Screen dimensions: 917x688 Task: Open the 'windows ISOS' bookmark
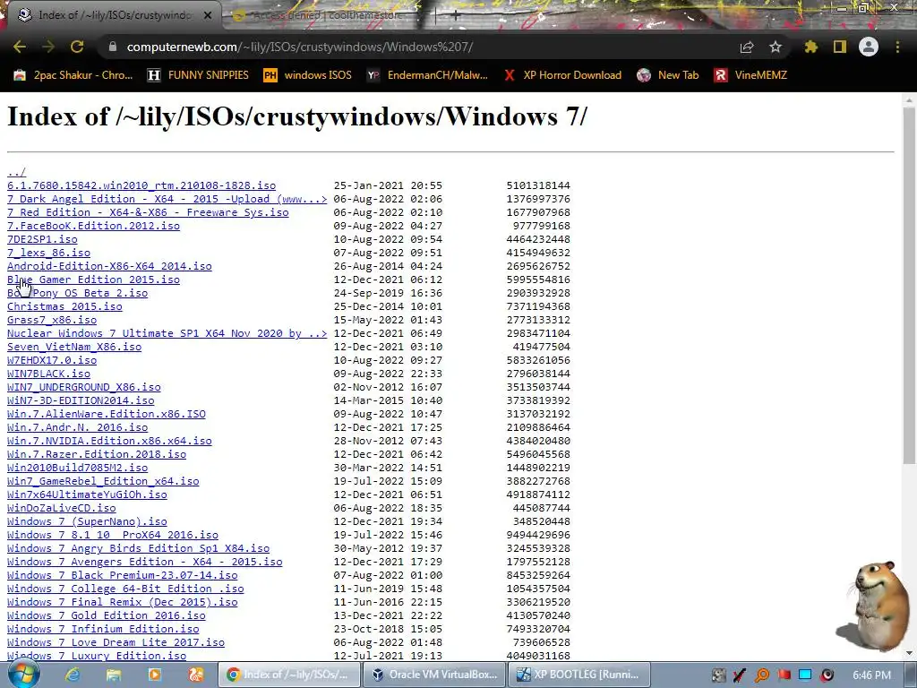click(x=308, y=75)
